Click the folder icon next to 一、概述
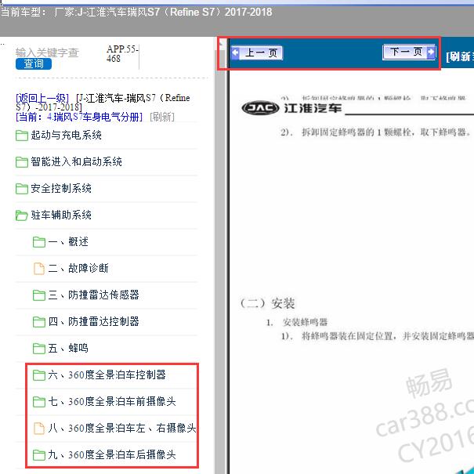 pyautogui.click(x=39, y=242)
